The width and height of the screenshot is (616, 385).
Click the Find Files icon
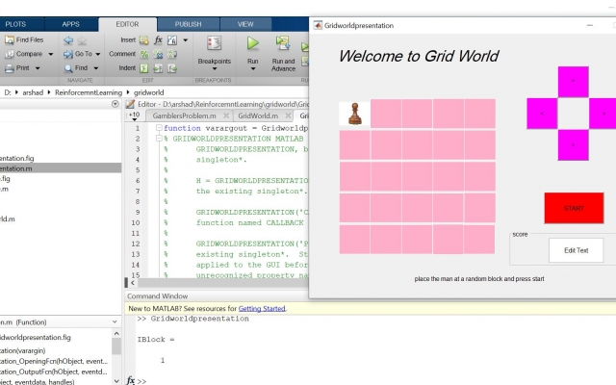[x=10, y=39]
